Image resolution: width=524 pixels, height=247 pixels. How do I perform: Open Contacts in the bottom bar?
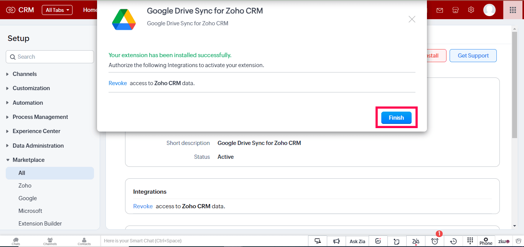point(84,241)
